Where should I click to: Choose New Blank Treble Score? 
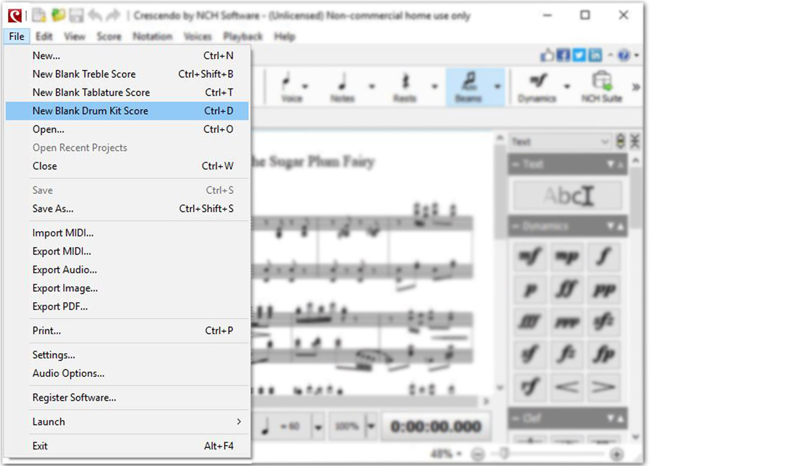click(127, 74)
